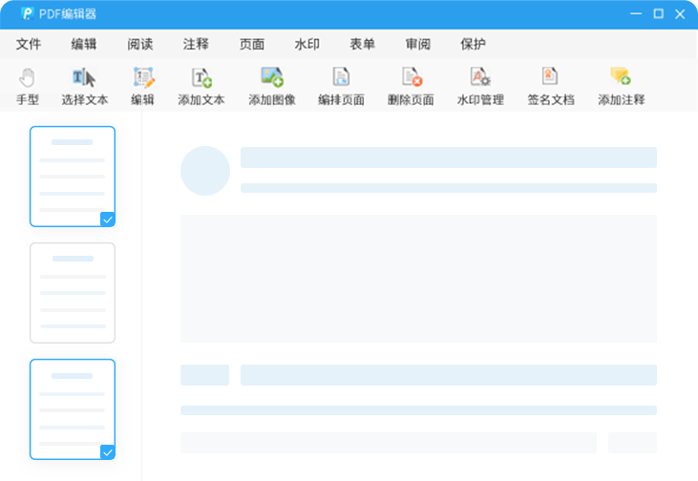The width and height of the screenshot is (698, 481).
Task: Open the 注释 menu
Action: coord(196,44)
